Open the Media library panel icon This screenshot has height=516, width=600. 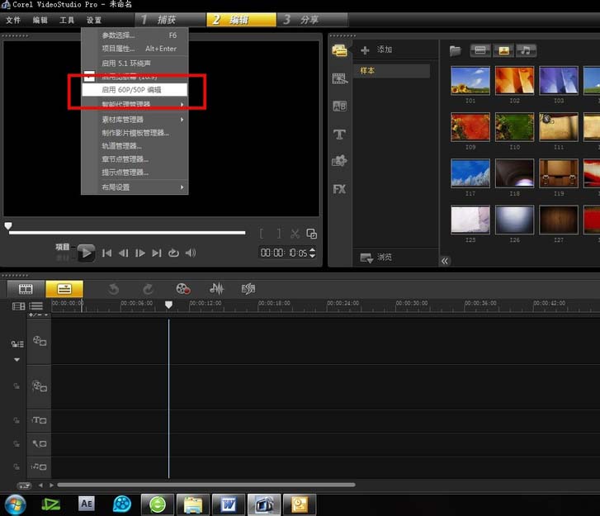point(339,50)
